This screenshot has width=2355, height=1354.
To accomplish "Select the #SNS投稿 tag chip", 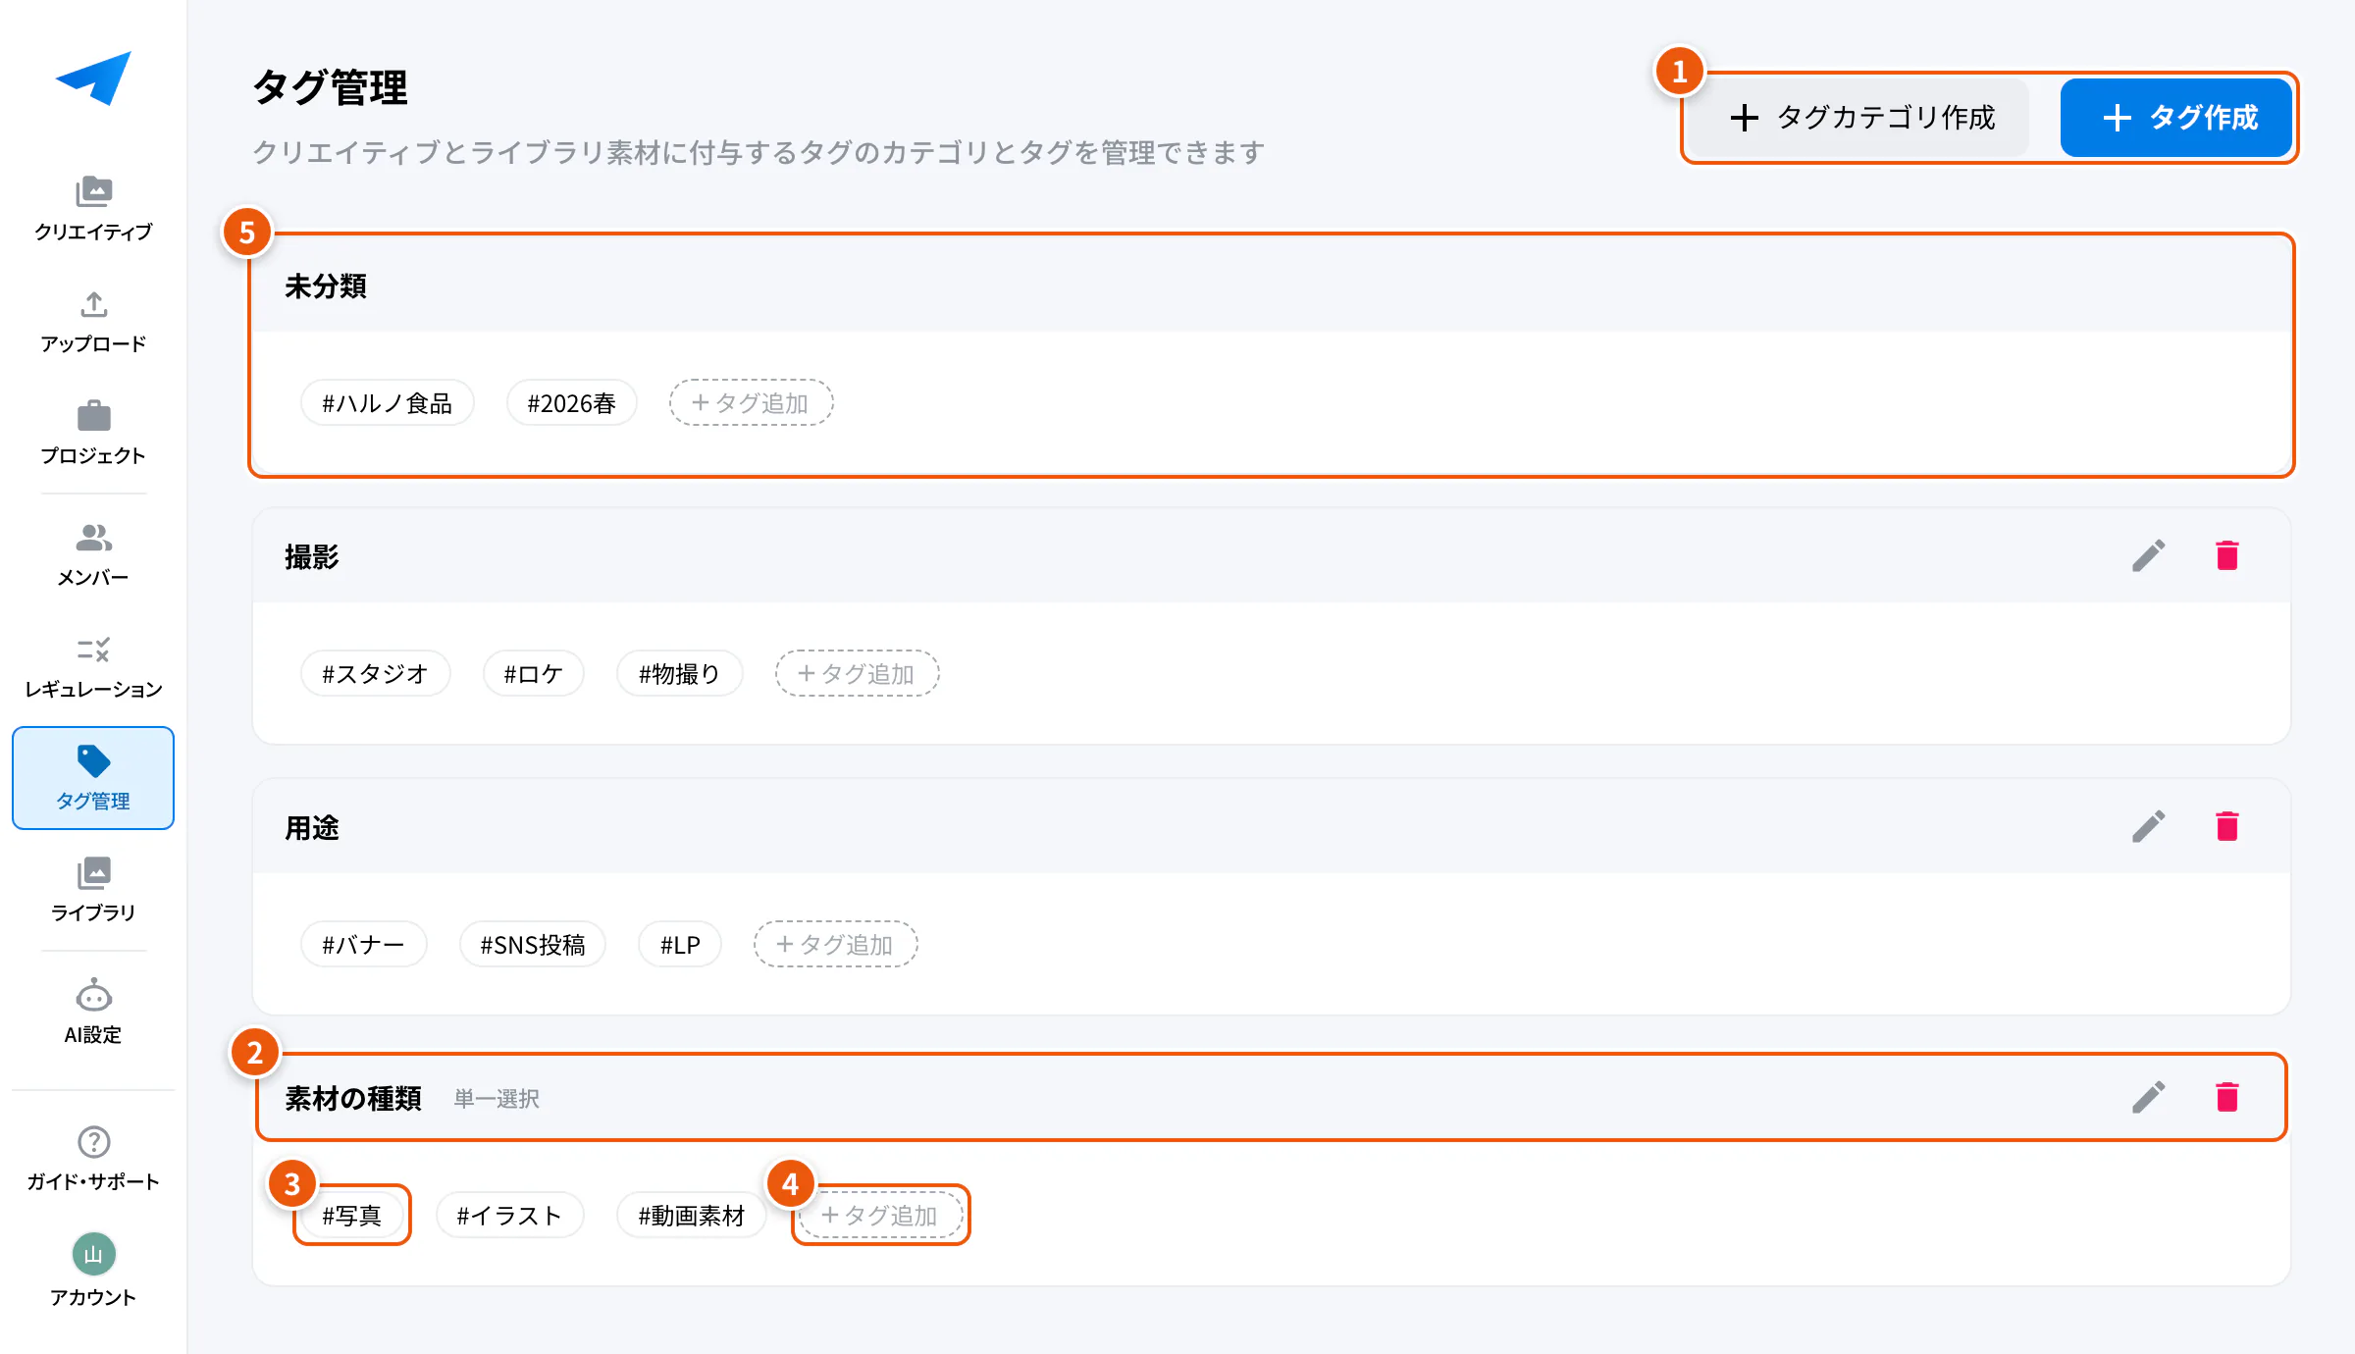I will coord(533,945).
